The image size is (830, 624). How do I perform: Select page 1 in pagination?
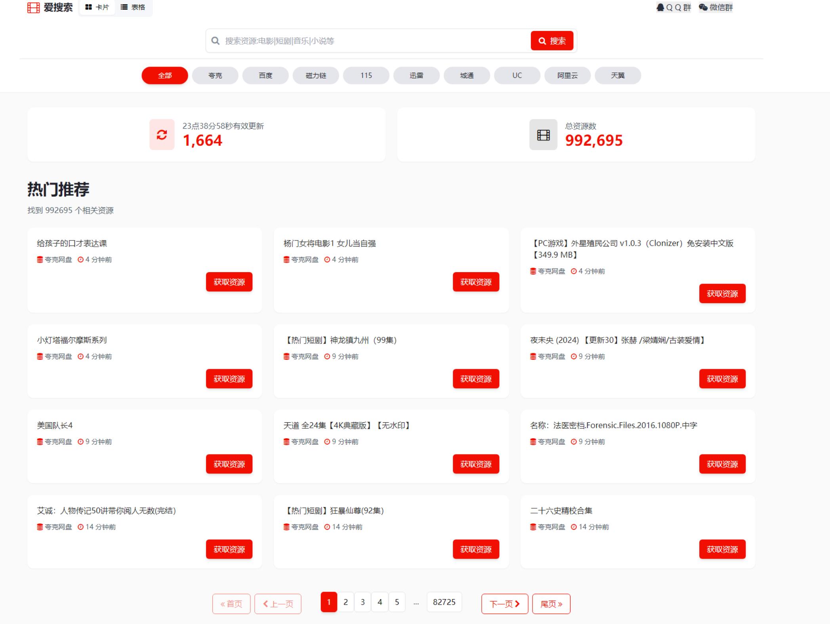click(329, 602)
